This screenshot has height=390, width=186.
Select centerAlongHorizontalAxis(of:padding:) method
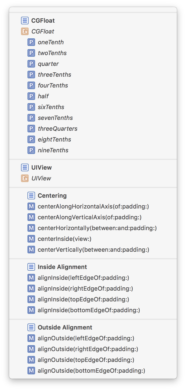[93, 206]
